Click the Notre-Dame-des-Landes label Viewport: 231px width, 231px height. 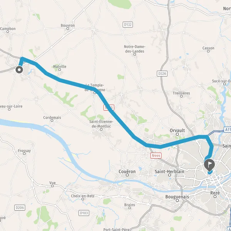point(135,49)
